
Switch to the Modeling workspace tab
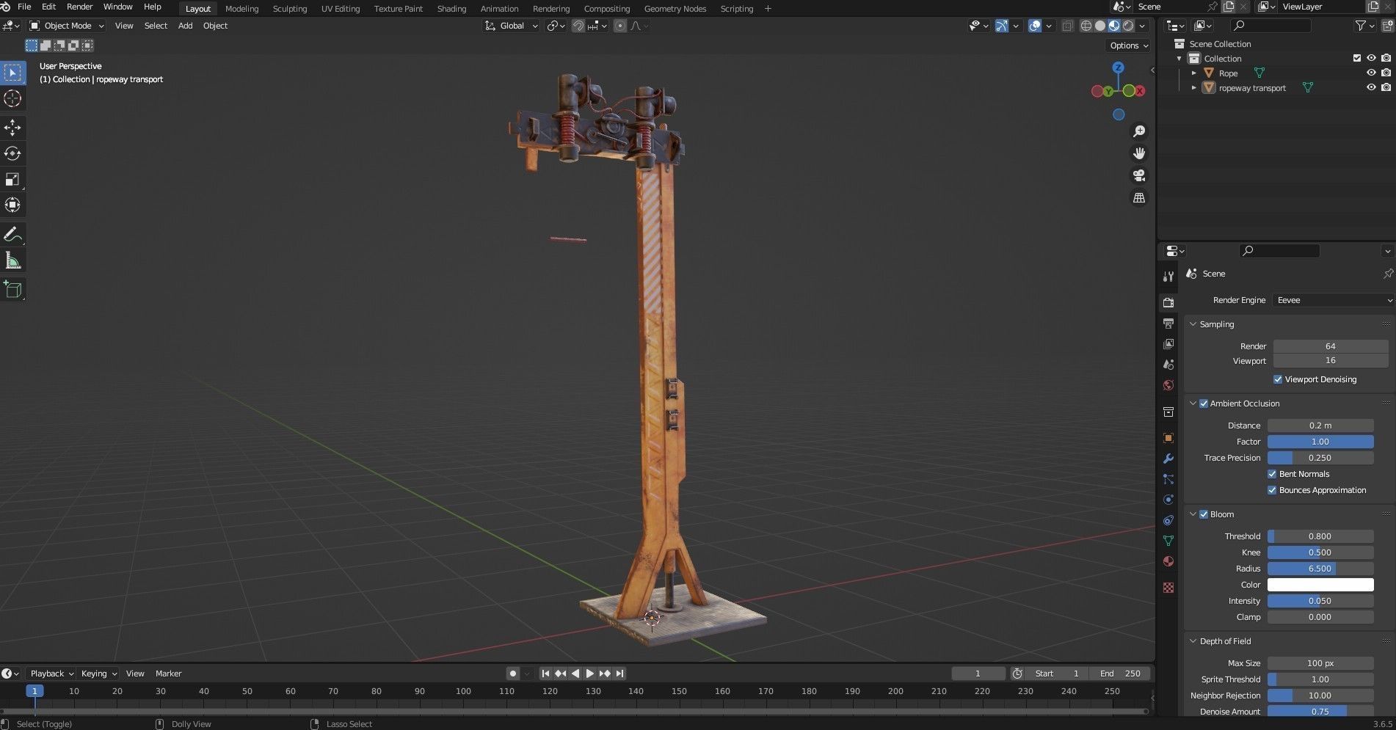click(241, 9)
